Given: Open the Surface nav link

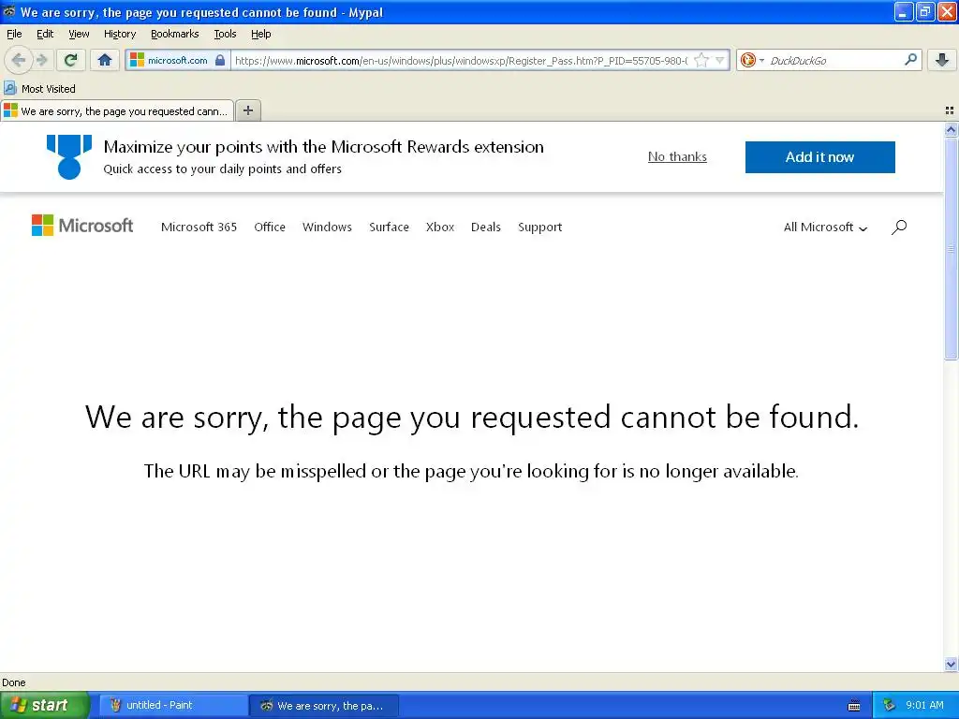Looking at the screenshot, I should [x=389, y=227].
